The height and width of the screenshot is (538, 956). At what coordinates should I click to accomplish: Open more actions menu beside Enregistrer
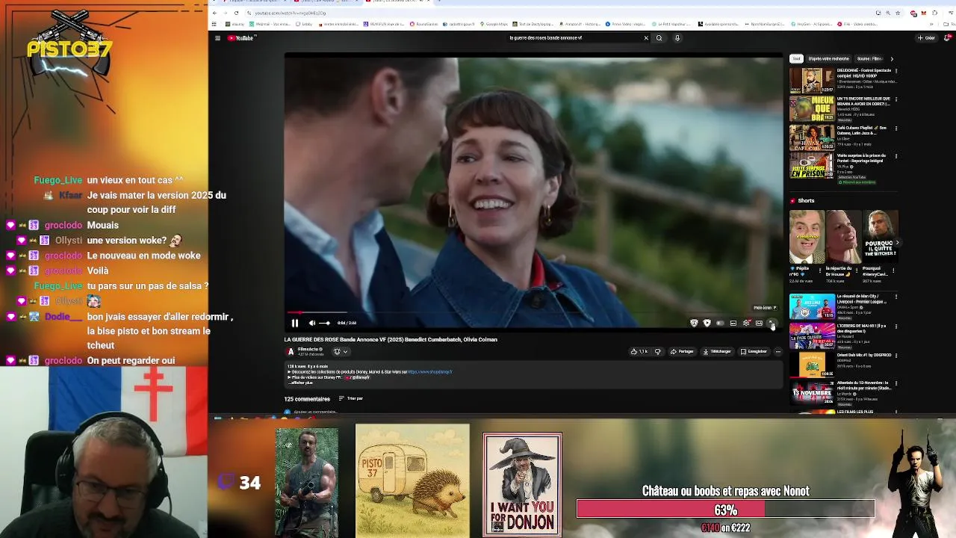777,351
